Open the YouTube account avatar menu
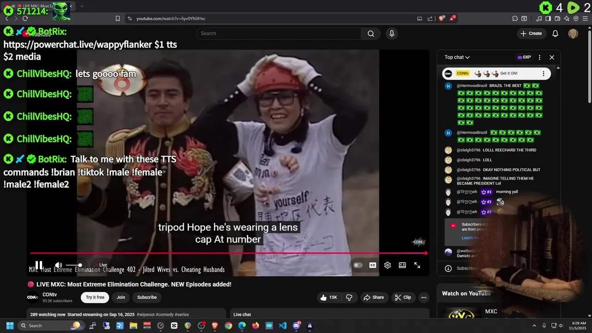The height and width of the screenshot is (333, 592). point(573,33)
